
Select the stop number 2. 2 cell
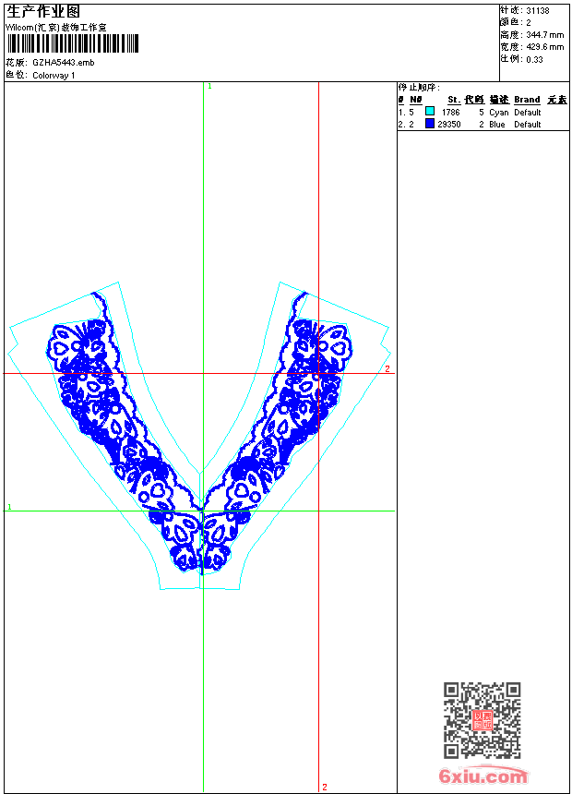click(x=406, y=125)
